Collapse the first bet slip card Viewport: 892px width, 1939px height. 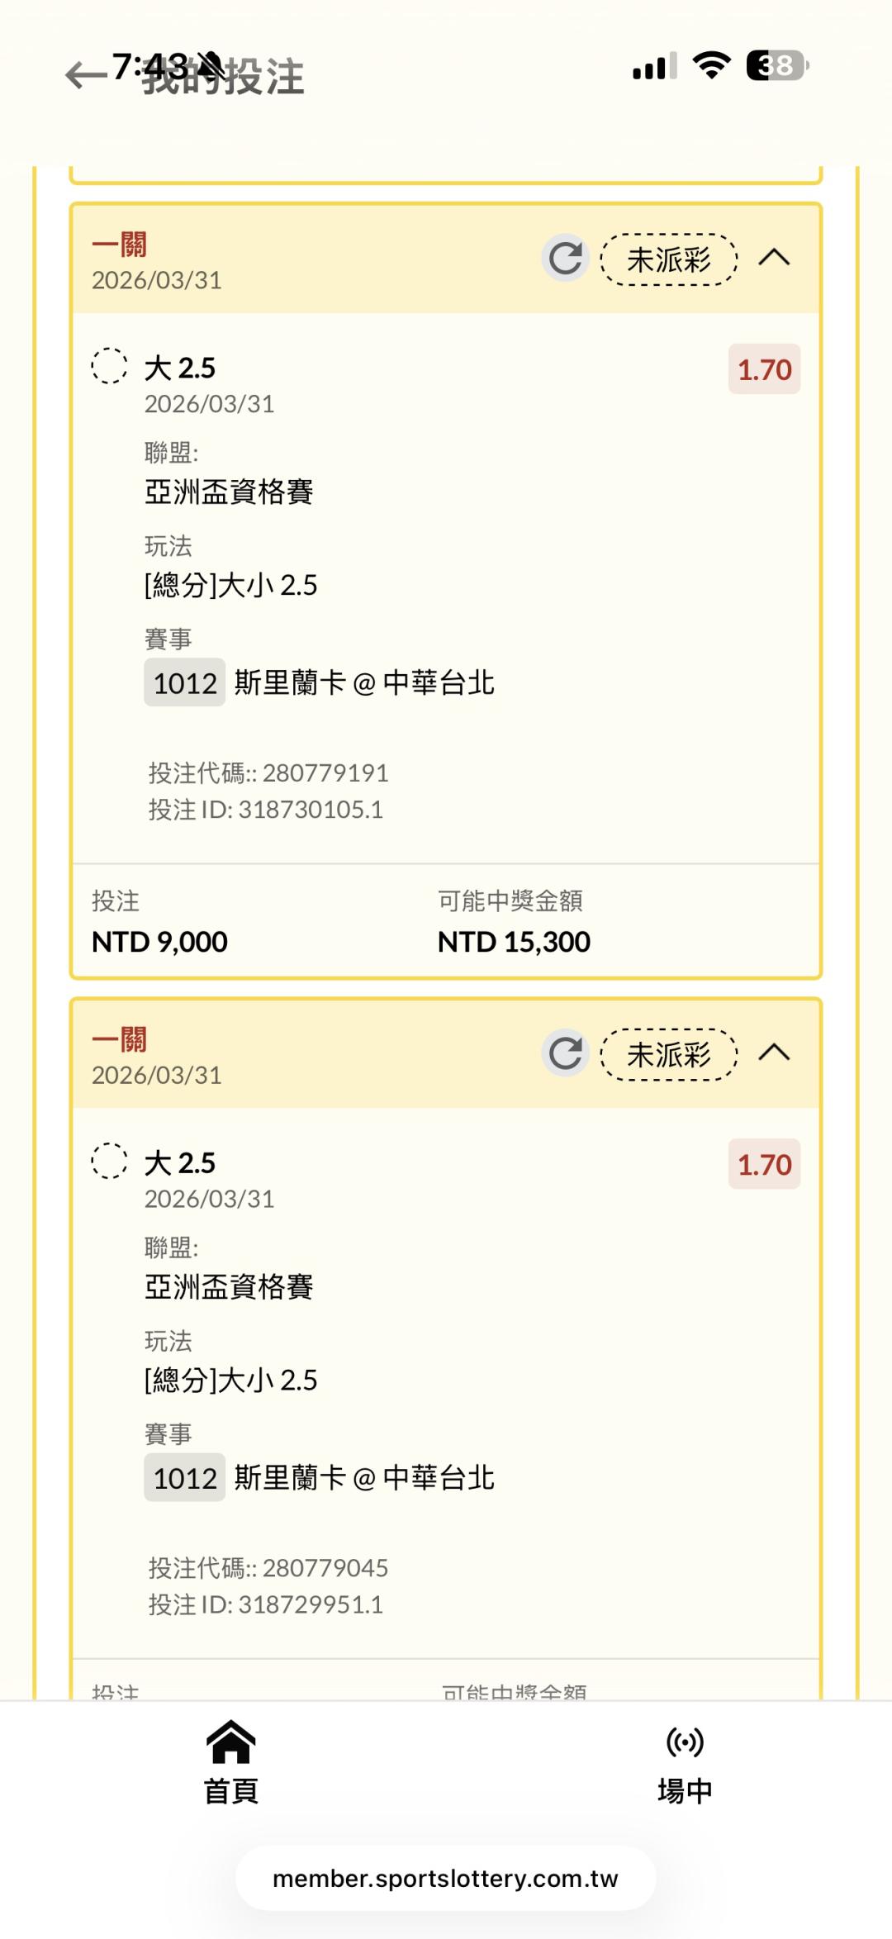click(774, 259)
